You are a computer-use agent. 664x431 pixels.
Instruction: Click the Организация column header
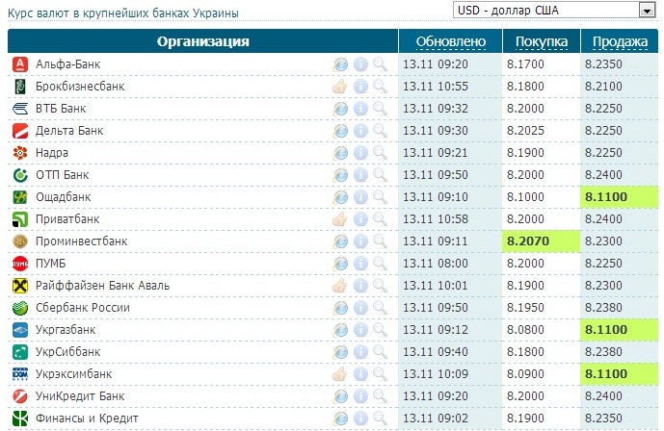(202, 41)
